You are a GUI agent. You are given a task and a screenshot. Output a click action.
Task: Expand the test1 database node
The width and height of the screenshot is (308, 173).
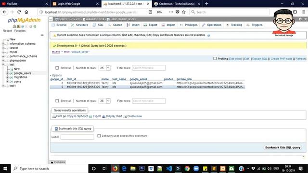coord(3,86)
